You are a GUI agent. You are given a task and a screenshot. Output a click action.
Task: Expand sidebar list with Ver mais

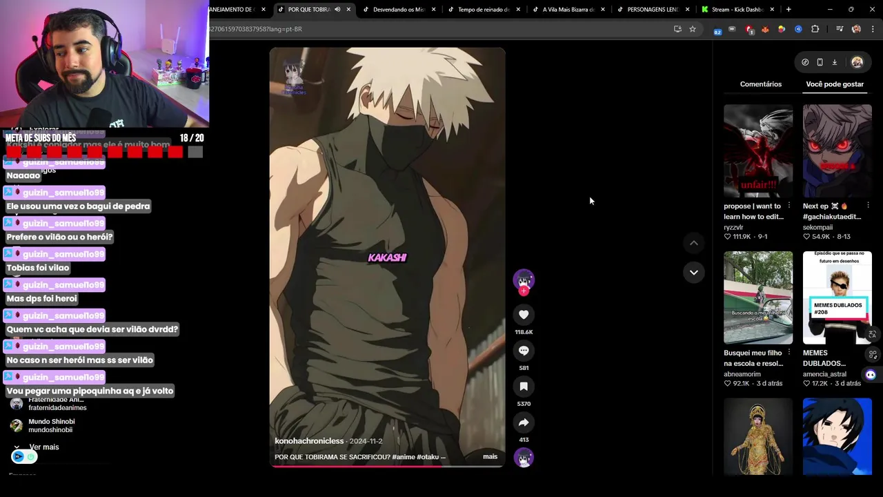[x=44, y=447]
